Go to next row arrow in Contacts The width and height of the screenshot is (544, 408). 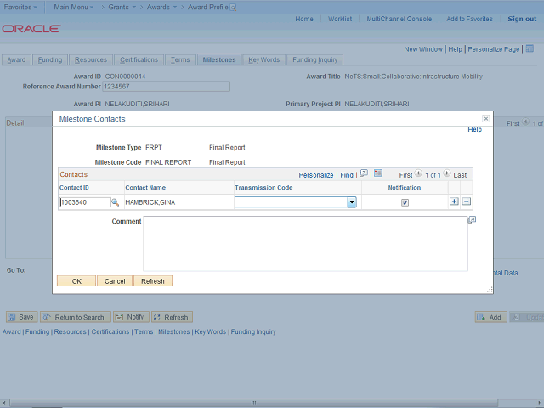pyautogui.click(x=448, y=173)
